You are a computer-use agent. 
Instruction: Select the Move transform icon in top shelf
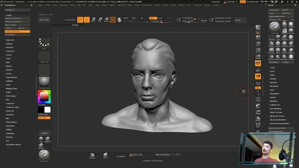coord(93,20)
